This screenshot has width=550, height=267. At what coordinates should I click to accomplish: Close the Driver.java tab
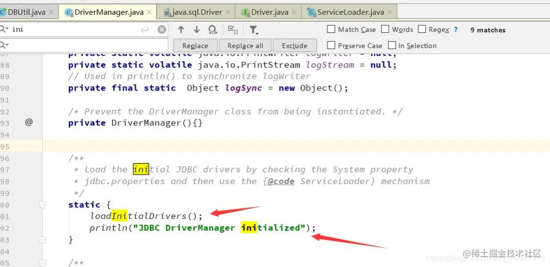click(x=294, y=12)
